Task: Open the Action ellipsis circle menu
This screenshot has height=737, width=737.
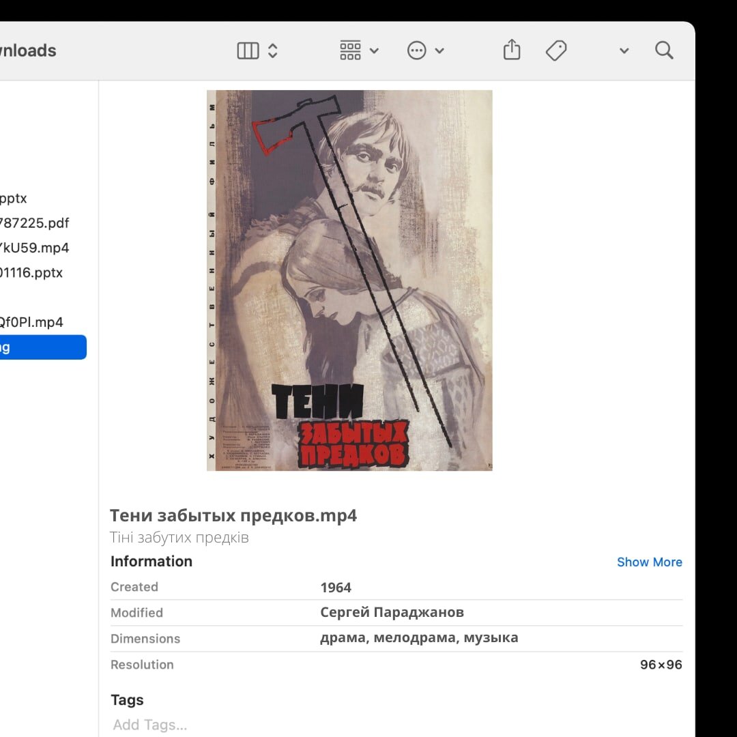Action: pos(416,50)
